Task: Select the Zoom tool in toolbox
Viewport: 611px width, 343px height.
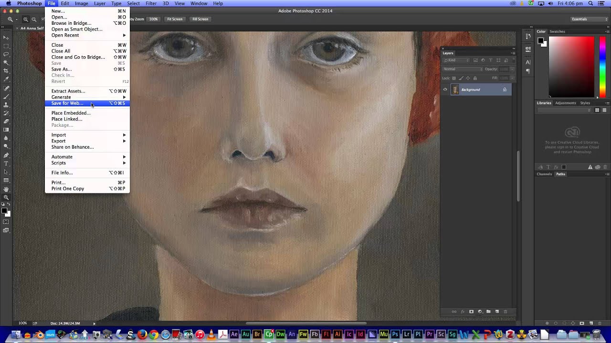Action: [x=6, y=197]
